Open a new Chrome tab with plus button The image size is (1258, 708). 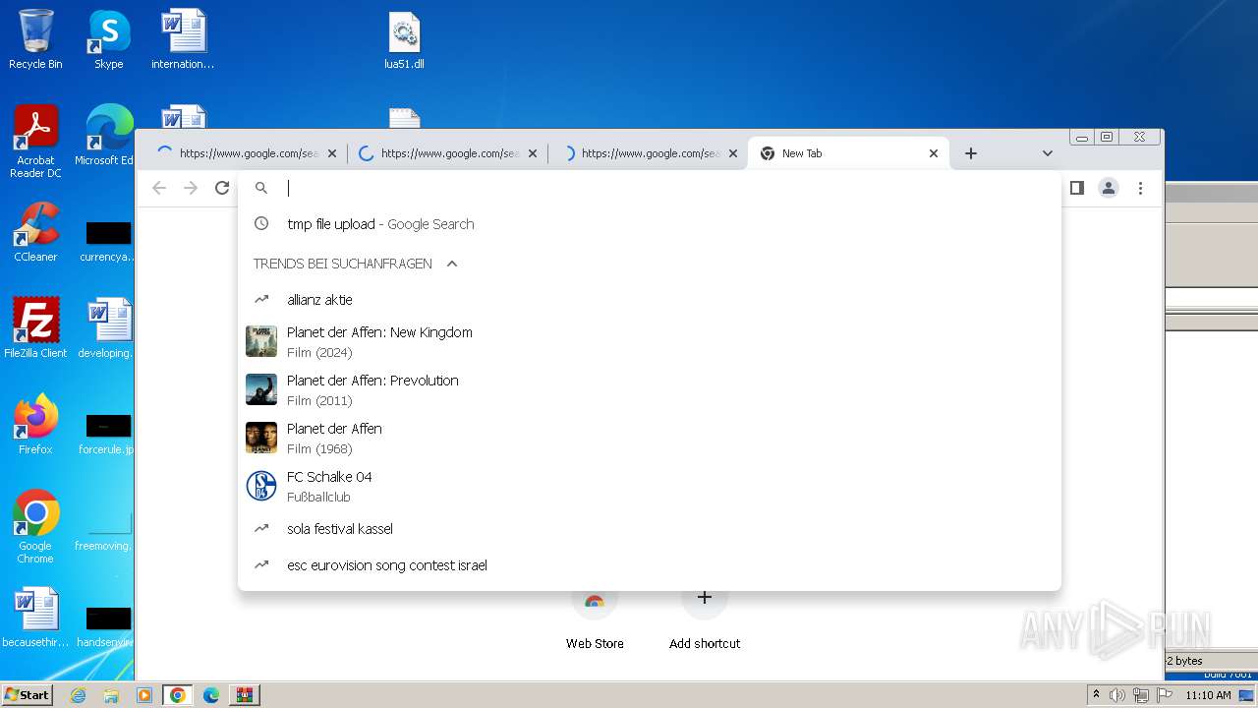pos(971,153)
